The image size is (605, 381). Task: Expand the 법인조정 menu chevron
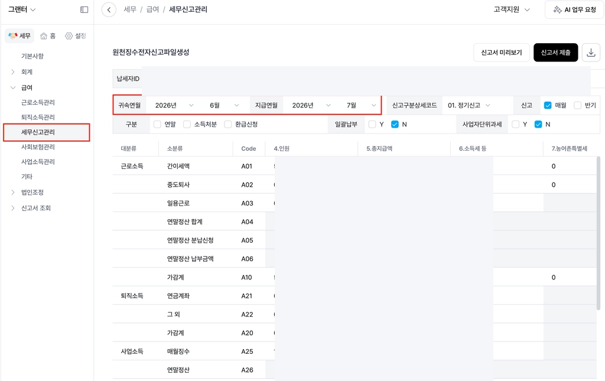coord(13,192)
